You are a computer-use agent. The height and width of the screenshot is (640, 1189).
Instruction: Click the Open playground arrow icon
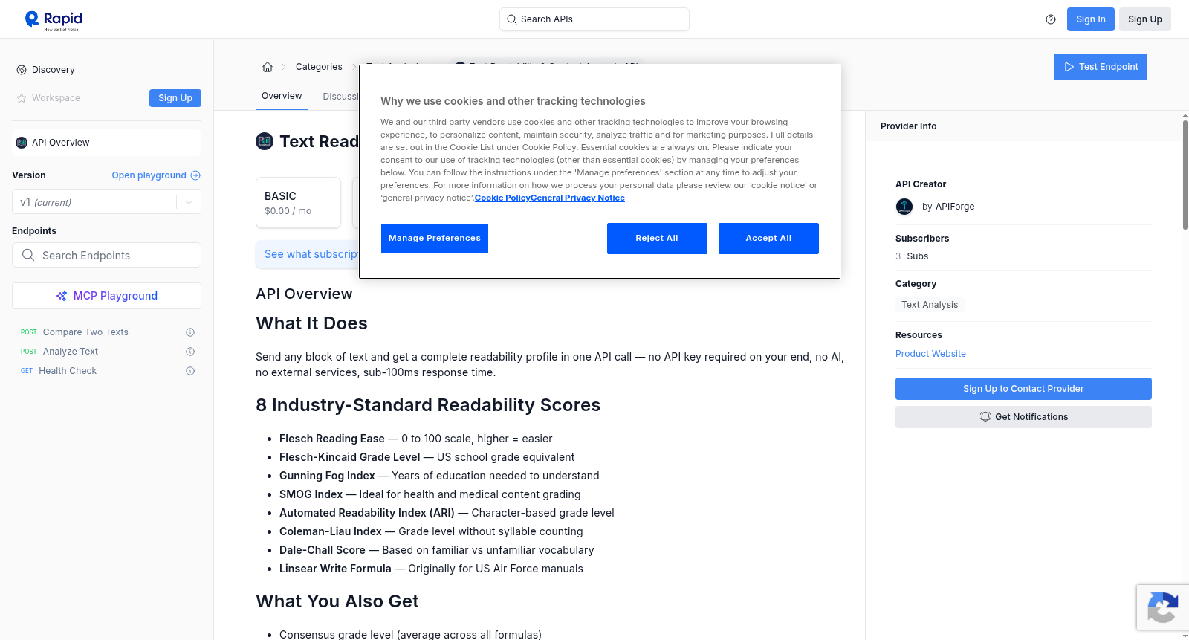tap(195, 175)
